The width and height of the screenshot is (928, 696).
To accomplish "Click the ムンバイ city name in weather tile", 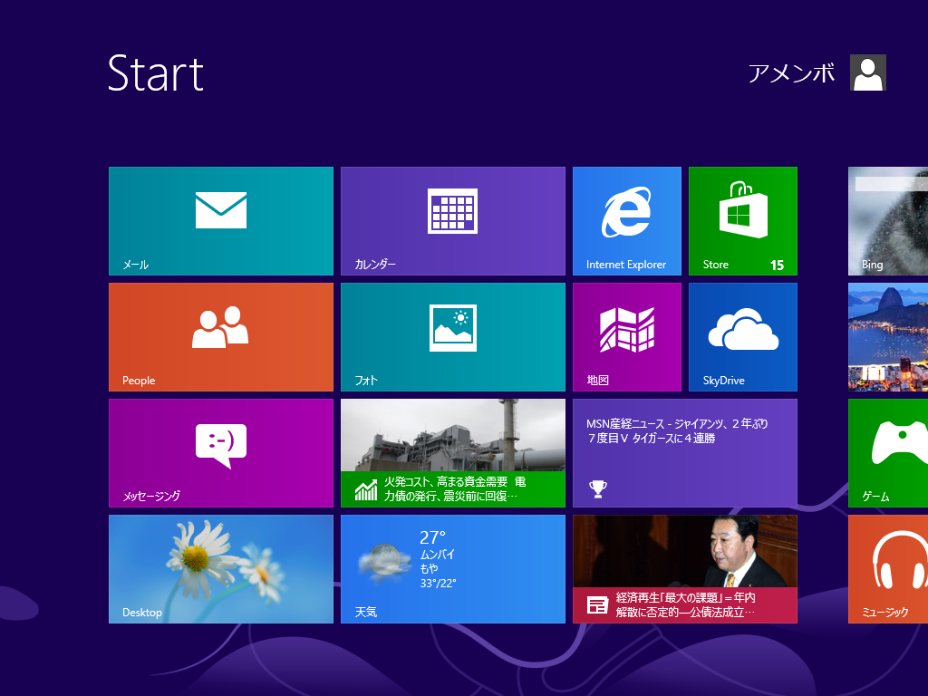I will click(x=438, y=555).
